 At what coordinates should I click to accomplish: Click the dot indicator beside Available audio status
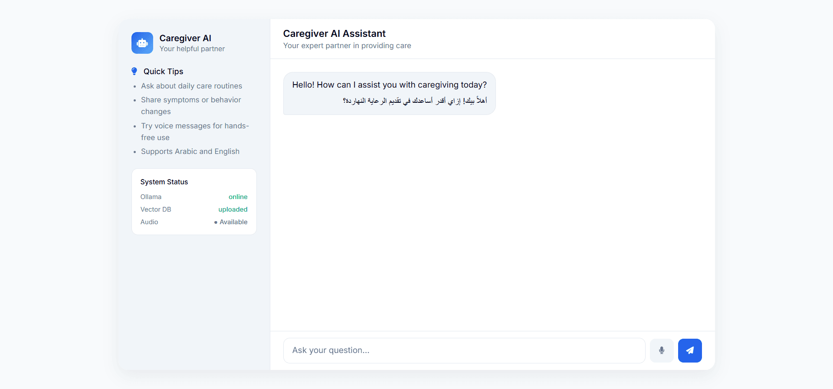click(215, 222)
